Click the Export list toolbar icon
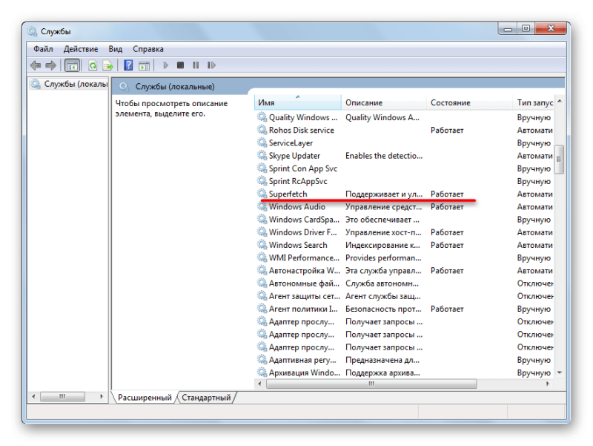 (x=108, y=65)
